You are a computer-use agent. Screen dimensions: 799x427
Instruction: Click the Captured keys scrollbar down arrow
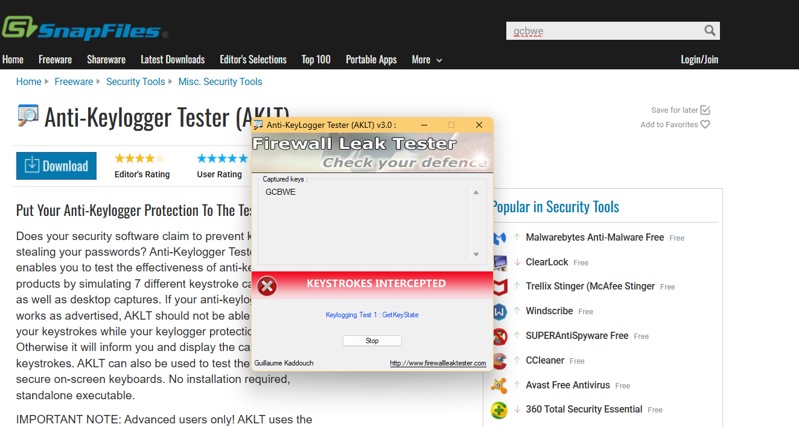tap(476, 255)
